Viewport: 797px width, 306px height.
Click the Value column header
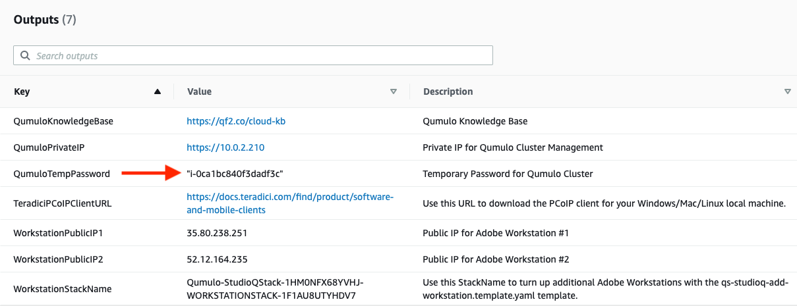pos(199,92)
